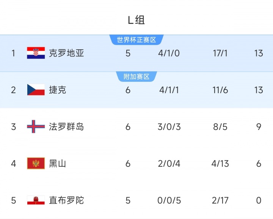Open team 克罗地亚 from standings
Image resolution: width=273 pixels, height=219 pixels.
(x=66, y=53)
